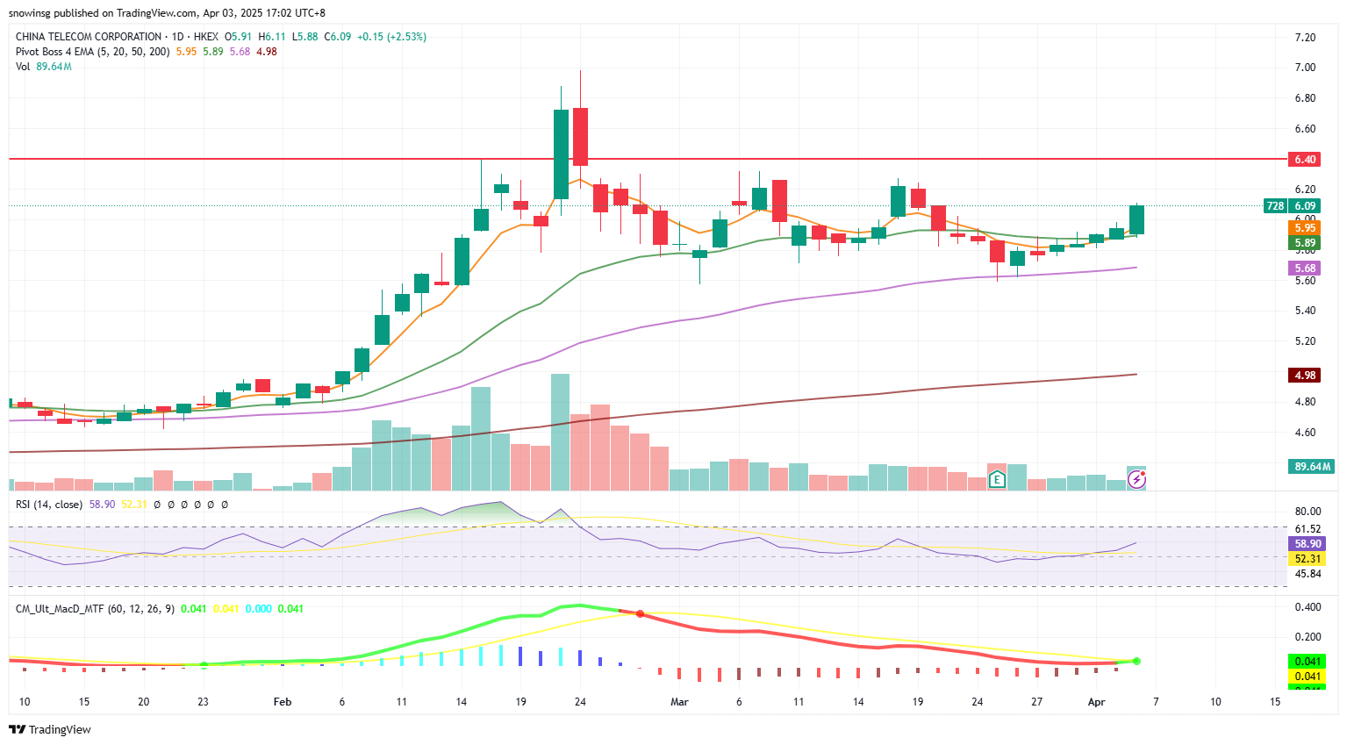Image resolution: width=1347 pixels, height=745 pixels.
Task: Click the earnings E marker on volume pane
Action: click(x=997, y=479)
